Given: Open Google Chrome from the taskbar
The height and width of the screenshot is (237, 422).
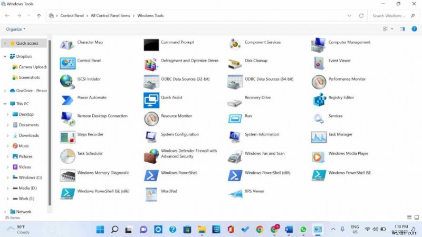Looking at the screenshot, I should (x=260, y=229).
